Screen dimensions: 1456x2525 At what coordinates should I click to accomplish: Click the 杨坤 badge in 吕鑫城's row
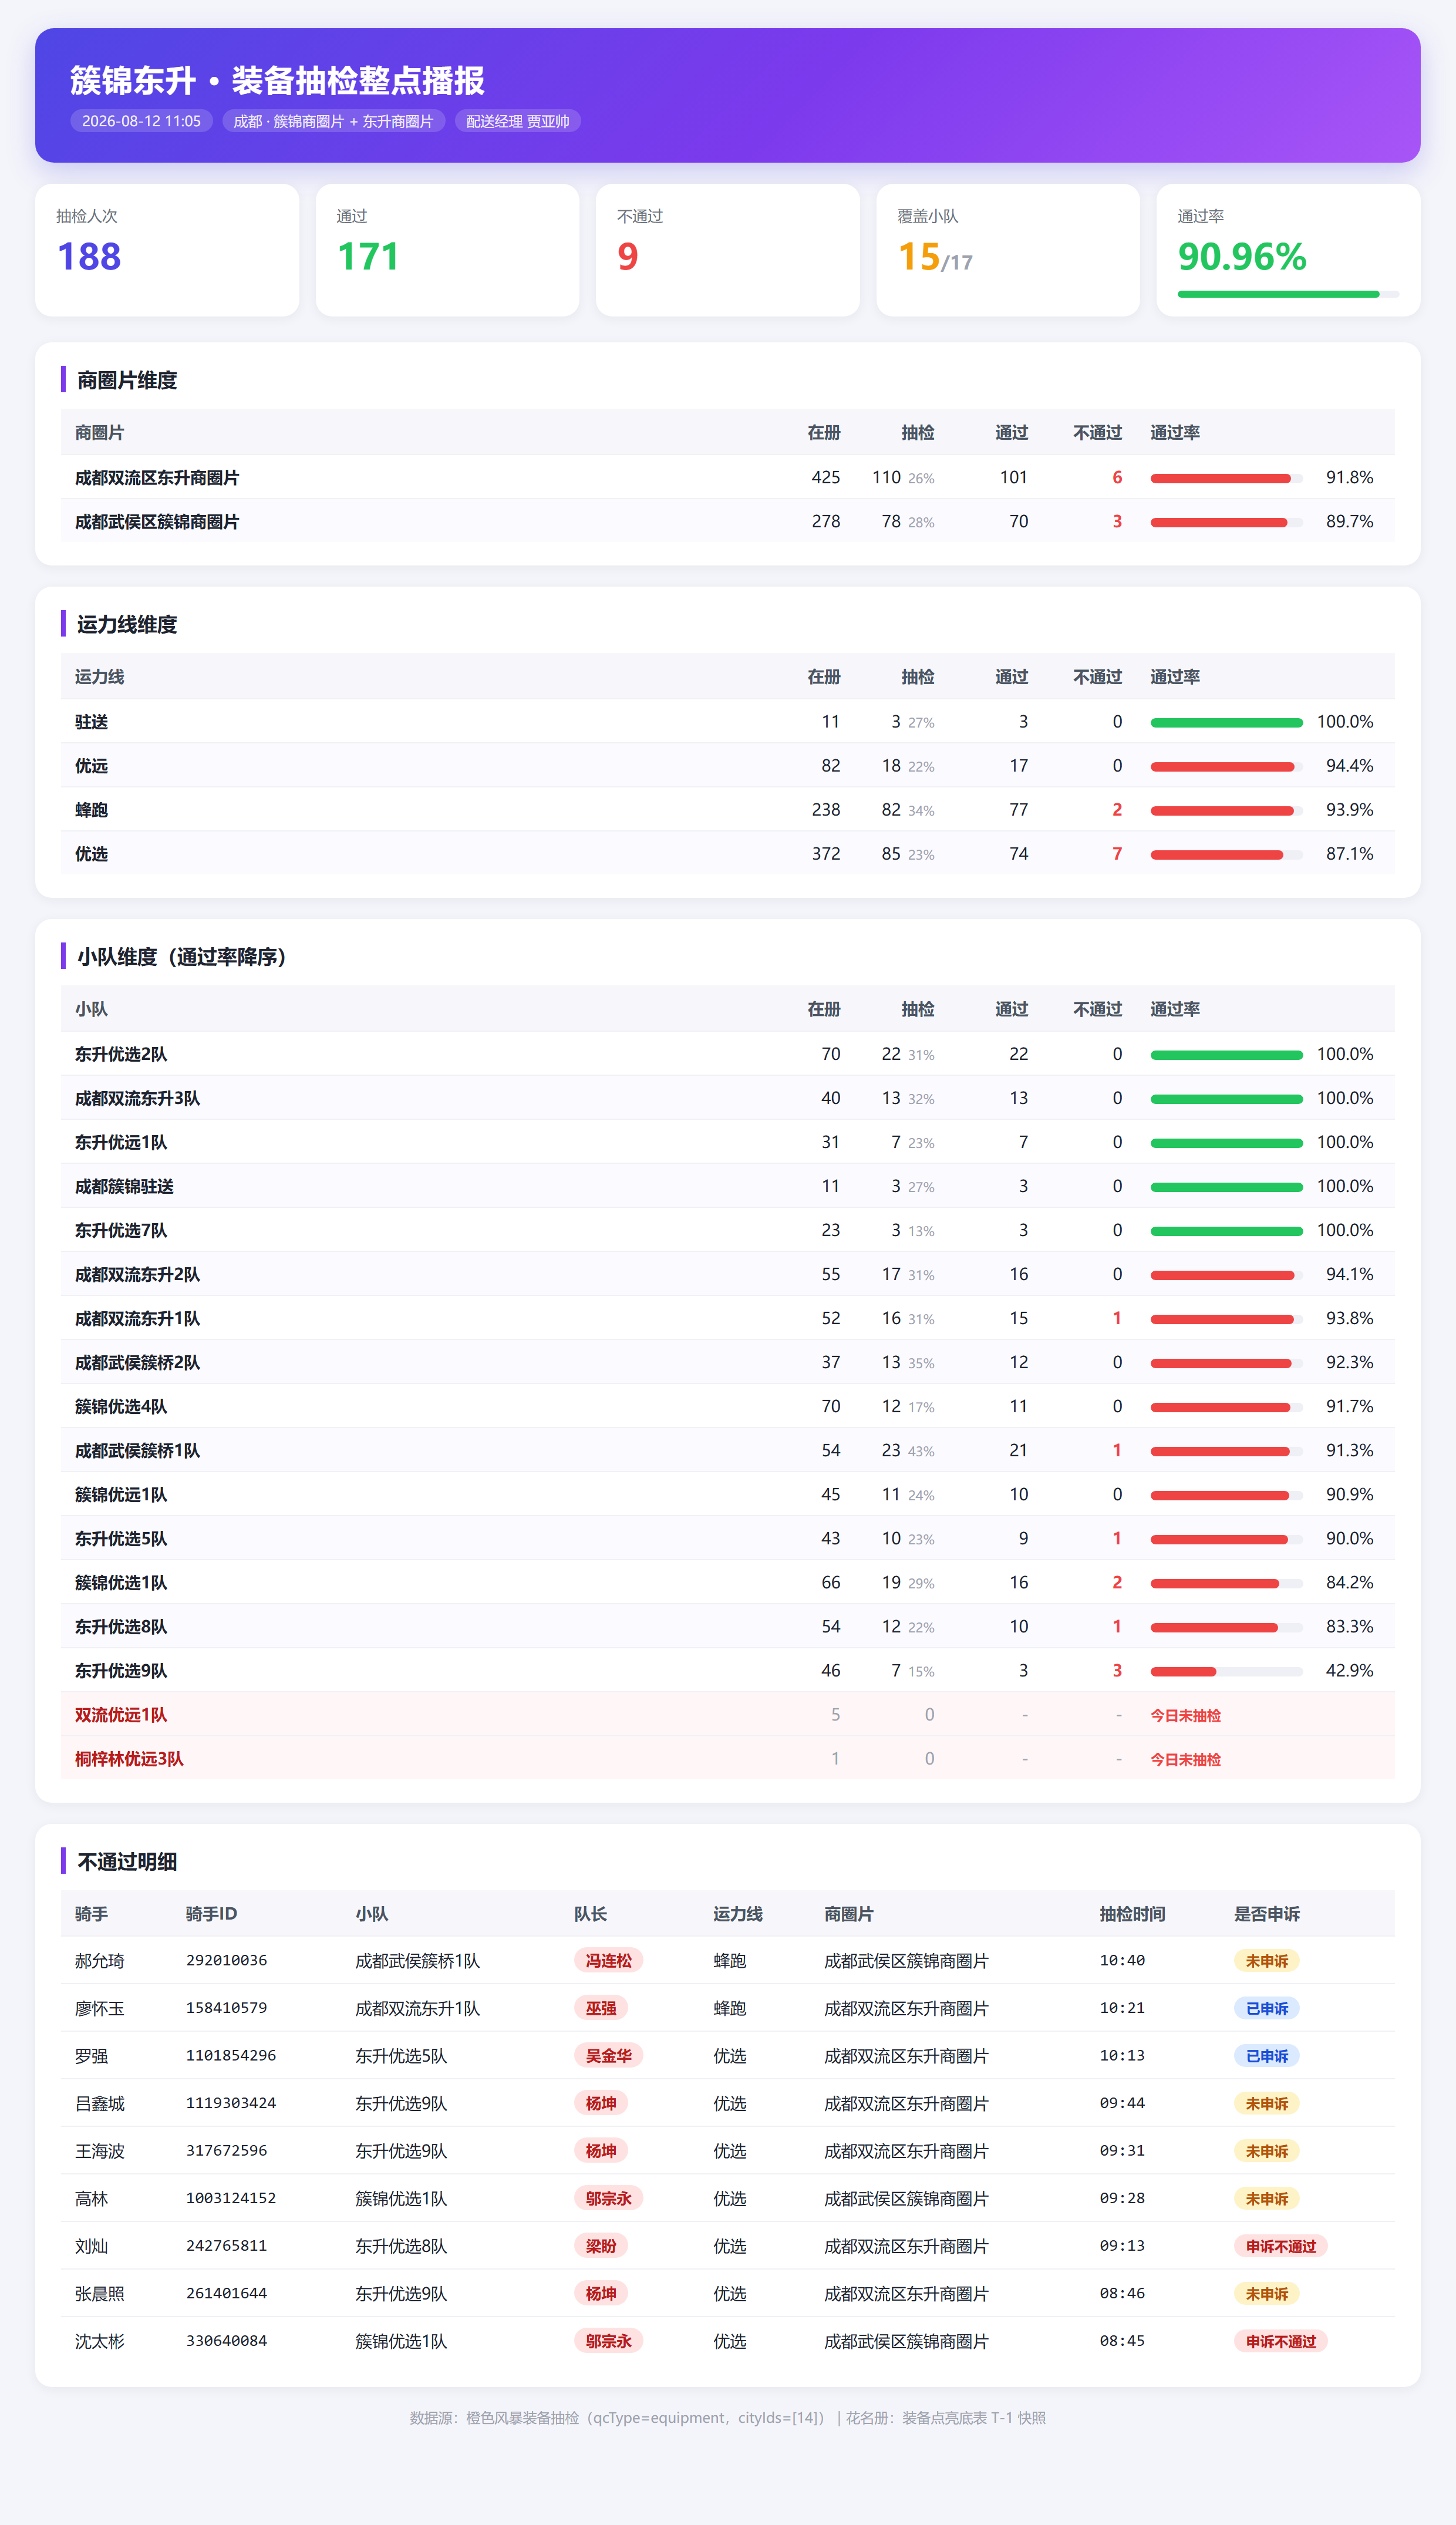(x=600, y=2103)
